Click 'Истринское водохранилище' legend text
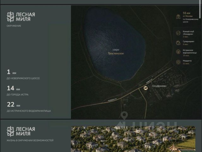Screen dimensions: 202x152 pos(190,51)
